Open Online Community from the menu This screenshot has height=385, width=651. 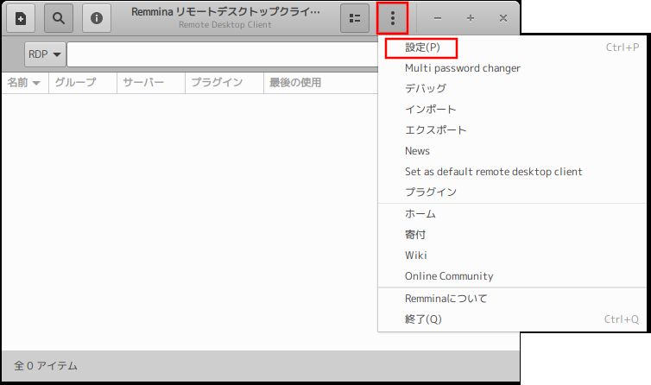[x=448, y=276]
